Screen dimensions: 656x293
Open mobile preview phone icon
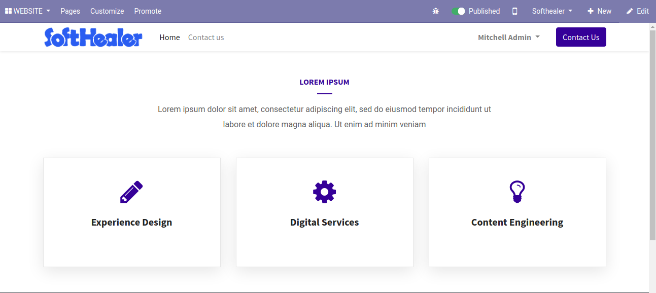click(515, 11)
